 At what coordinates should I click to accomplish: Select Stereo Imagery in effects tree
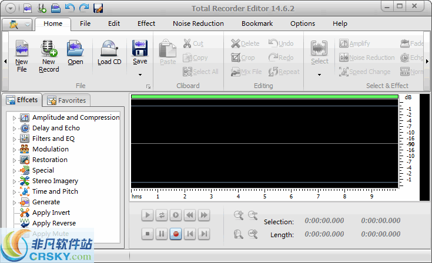coord(55,181)
